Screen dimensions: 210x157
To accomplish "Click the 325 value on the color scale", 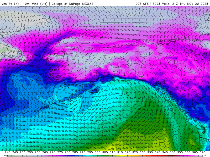I will coord(135,152).
